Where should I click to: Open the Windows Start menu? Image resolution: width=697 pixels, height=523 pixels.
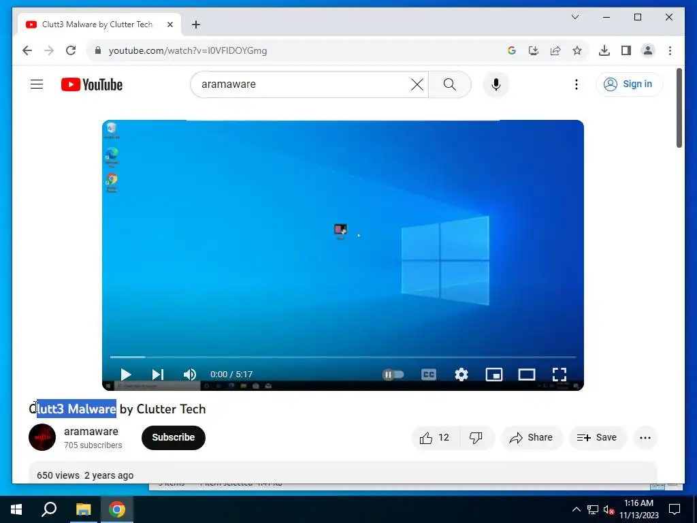tap(16, 509)
